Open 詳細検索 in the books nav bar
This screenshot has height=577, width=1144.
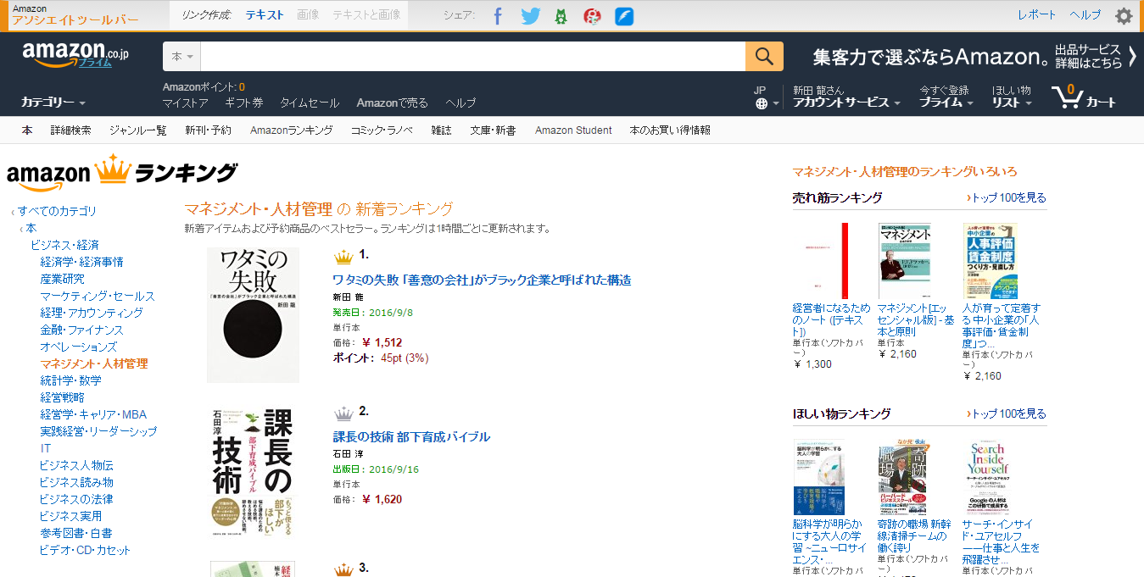point(70,130)
